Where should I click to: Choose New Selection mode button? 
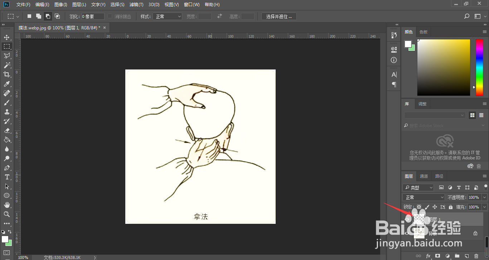[x=29, y=16]
